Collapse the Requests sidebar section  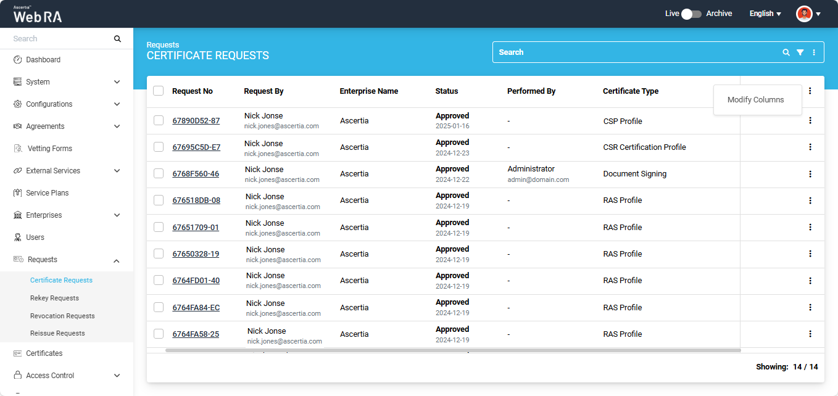(x=117, y=260)
